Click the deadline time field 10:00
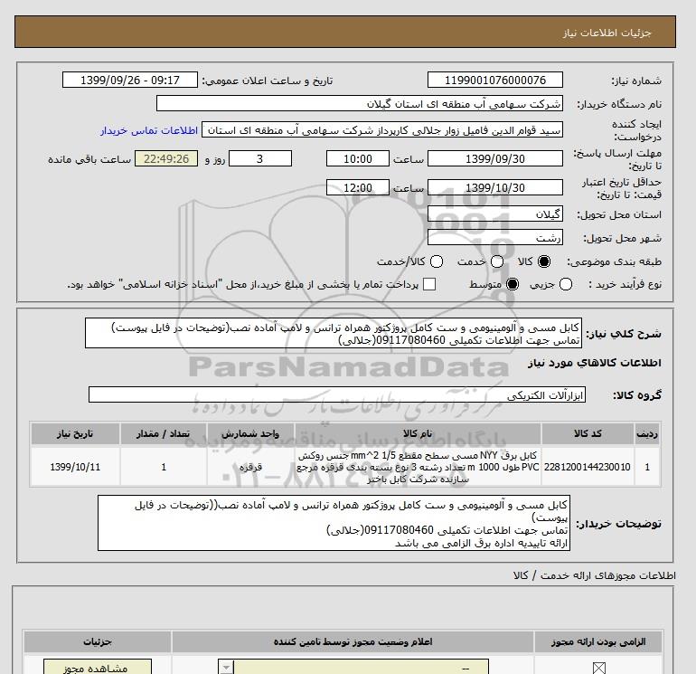 pos(358,158)
